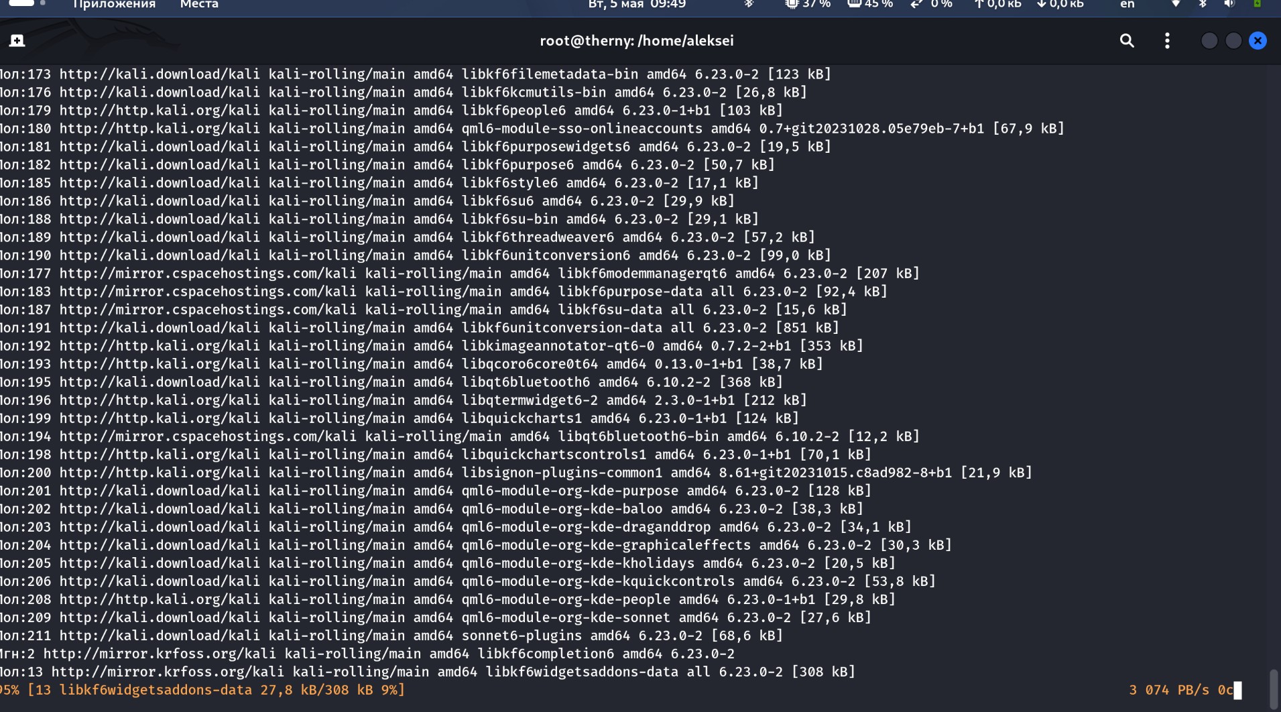This screenshot has height=712, width=1281.
Task: Open the Приложения menu
Action: pos(114,5)
